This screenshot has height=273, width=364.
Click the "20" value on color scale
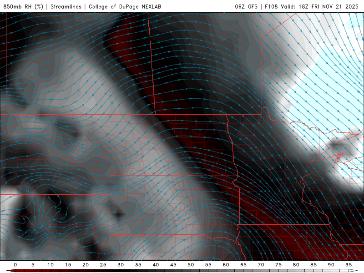86,265
